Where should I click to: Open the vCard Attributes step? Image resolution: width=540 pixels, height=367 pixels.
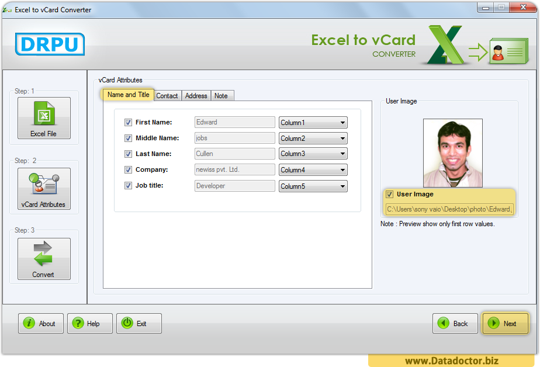pos(44,189)
